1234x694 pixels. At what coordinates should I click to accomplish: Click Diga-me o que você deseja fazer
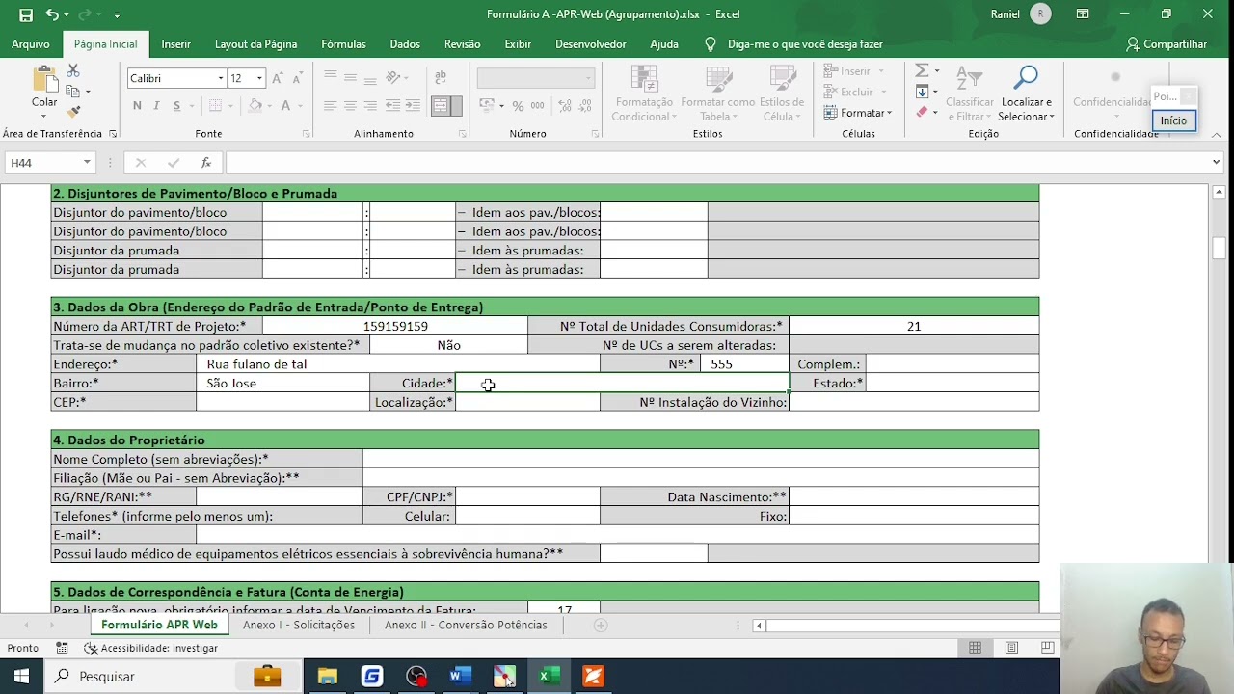coord(805,44)
